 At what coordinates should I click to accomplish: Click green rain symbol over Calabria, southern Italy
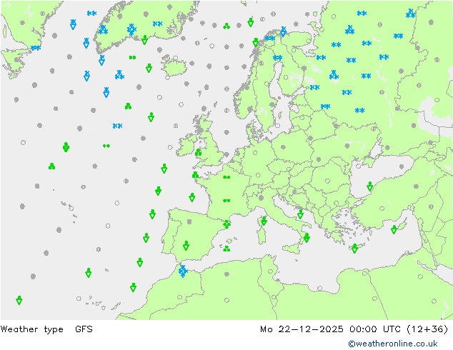[307, 238]
